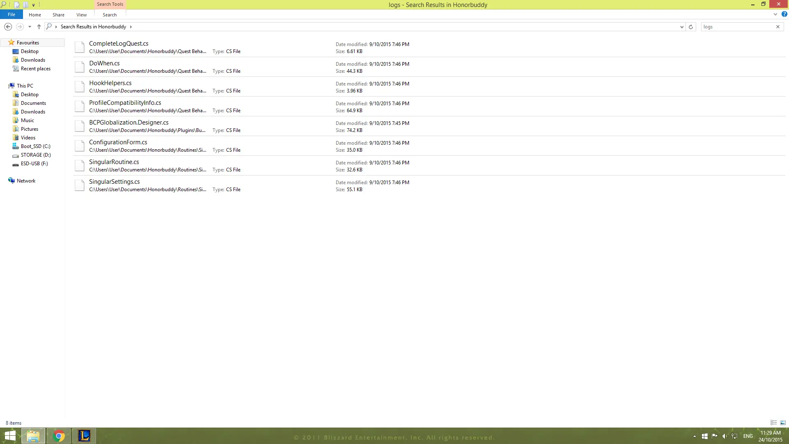Click into the 'logs' search box
The image size is (789, 444).
[738, 27]
